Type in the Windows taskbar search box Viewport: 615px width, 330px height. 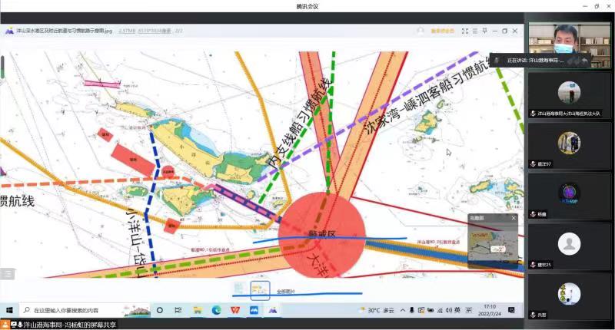pyautogui.click(x=77, y=310)
